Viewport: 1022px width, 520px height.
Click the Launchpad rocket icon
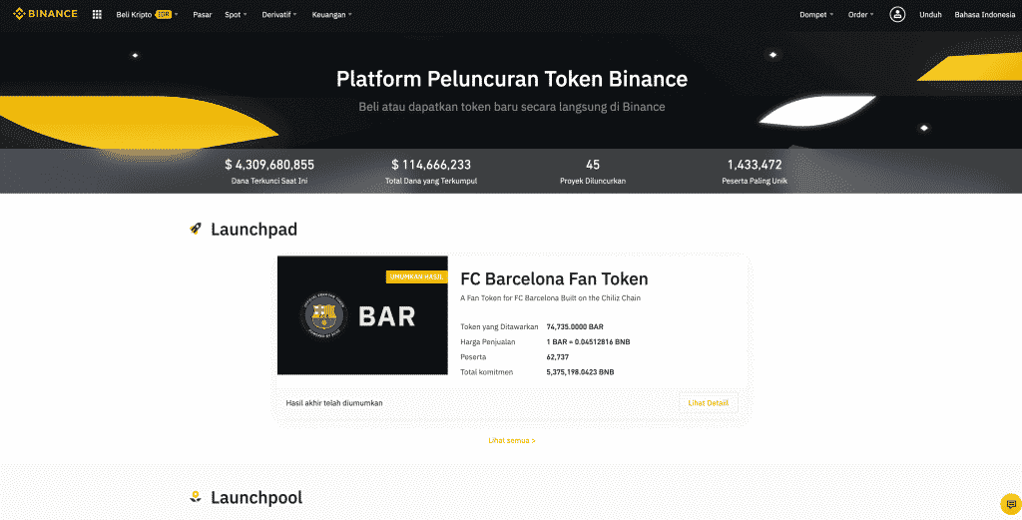click(196, 230)
